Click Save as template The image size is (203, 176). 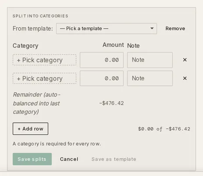114,159
